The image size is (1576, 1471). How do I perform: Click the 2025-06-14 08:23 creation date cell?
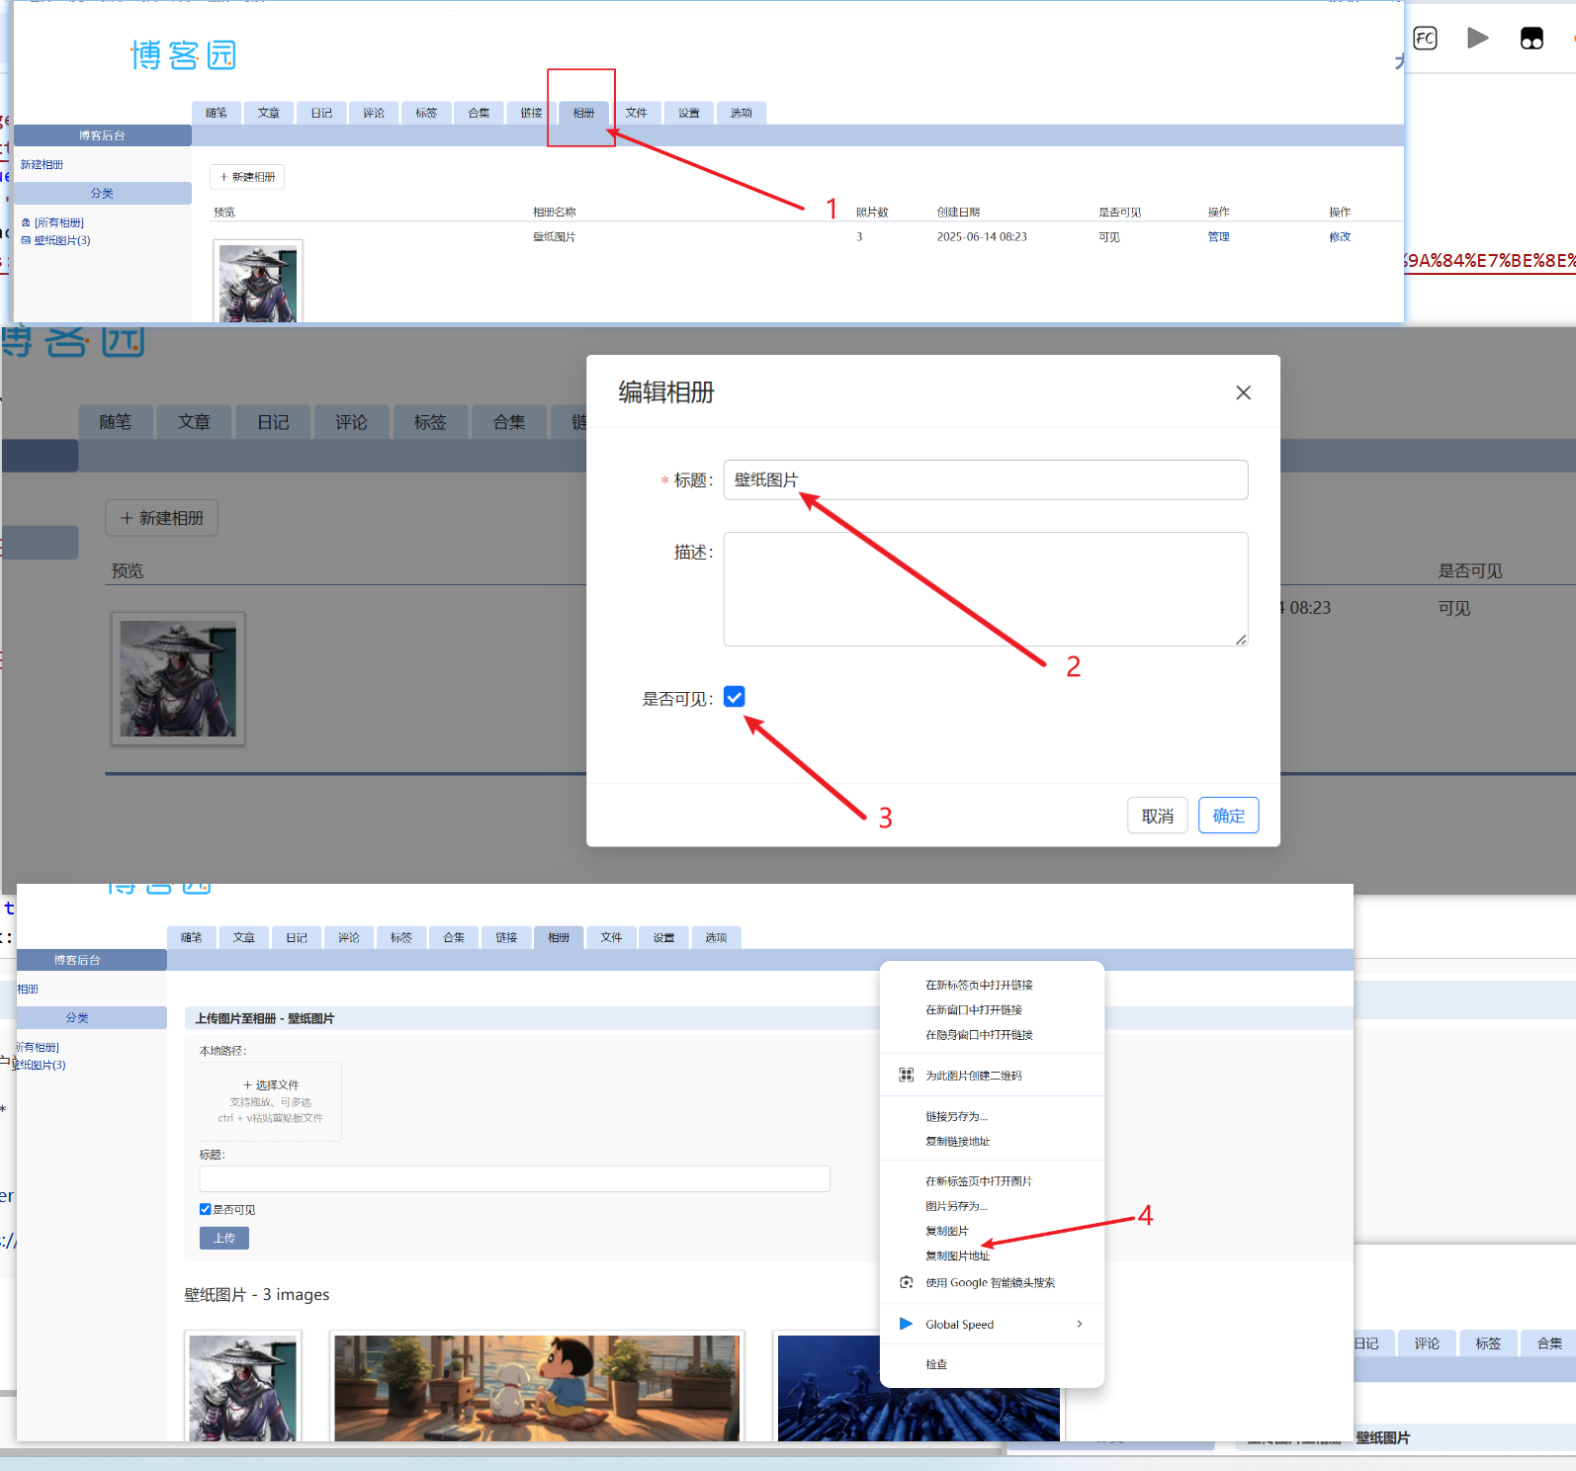pos(982,237)
